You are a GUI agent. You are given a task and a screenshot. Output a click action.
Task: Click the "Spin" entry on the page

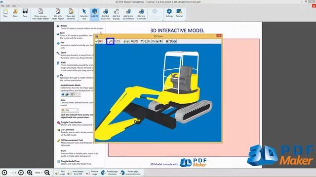(x=63, y=33)
